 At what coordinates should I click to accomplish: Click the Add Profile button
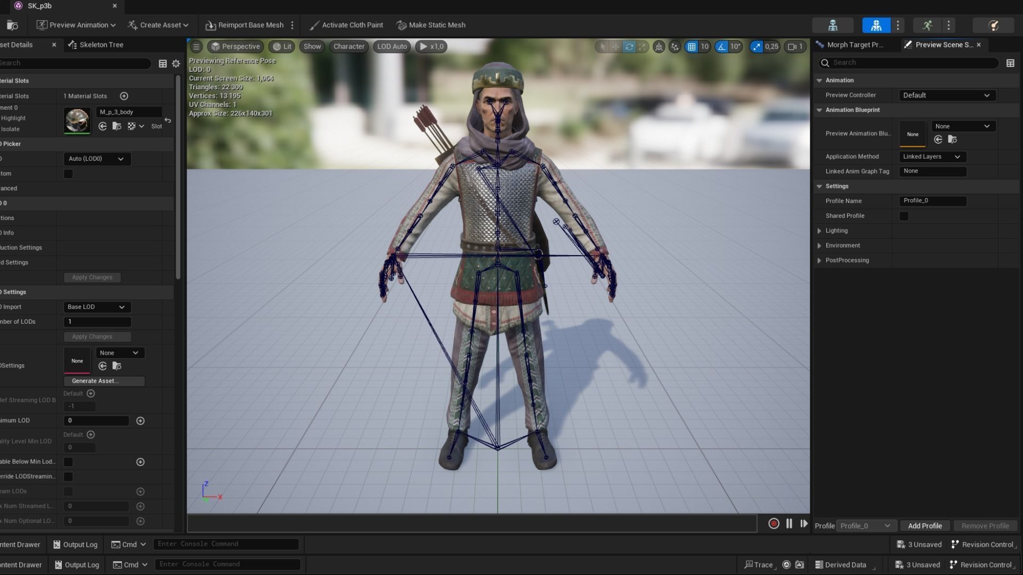(x=924, y=526)
